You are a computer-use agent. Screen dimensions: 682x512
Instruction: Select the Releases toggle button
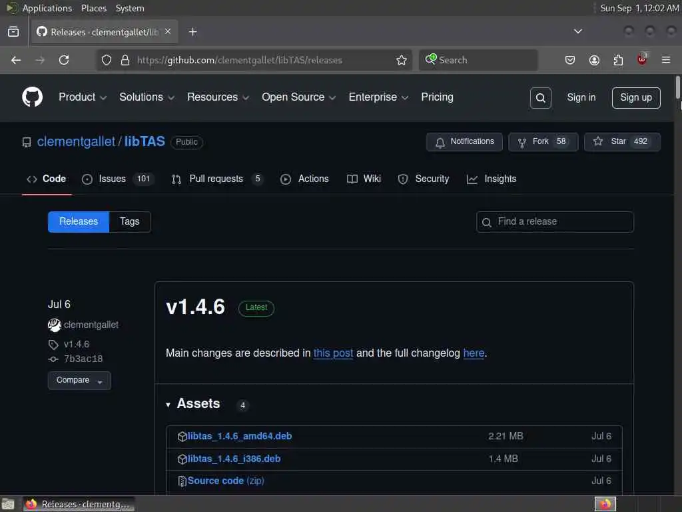click(79, 221)
